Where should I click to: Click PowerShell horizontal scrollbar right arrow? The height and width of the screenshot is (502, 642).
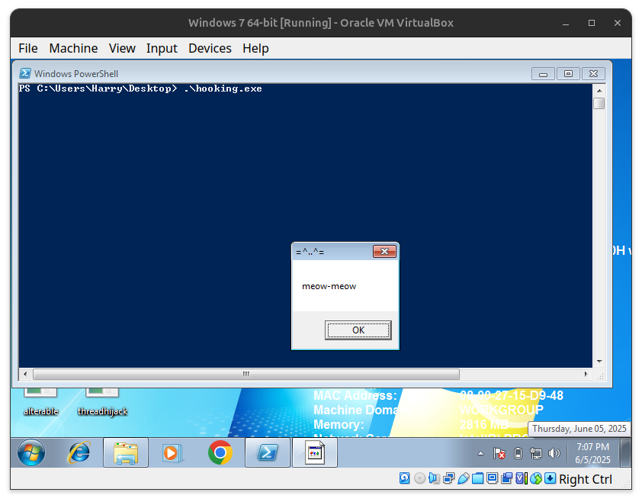pyautogui.click(x=586, y=374)
